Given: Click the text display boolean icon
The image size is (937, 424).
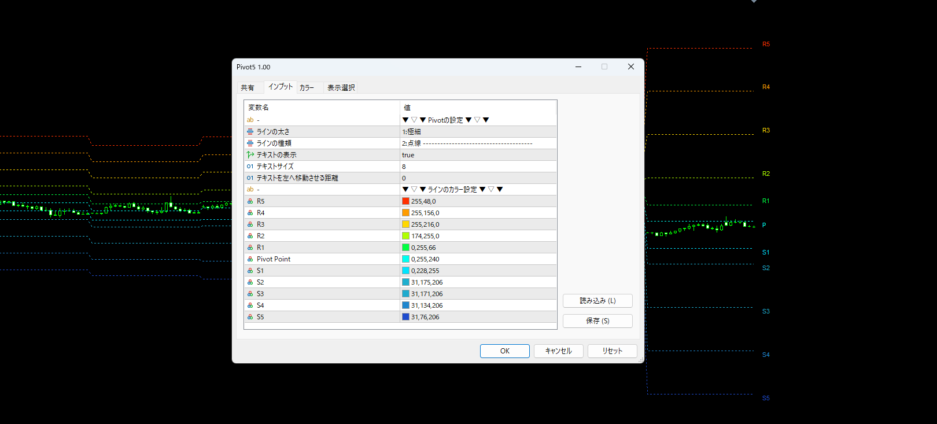Looking at the screenshot, I should pos(250,155).
